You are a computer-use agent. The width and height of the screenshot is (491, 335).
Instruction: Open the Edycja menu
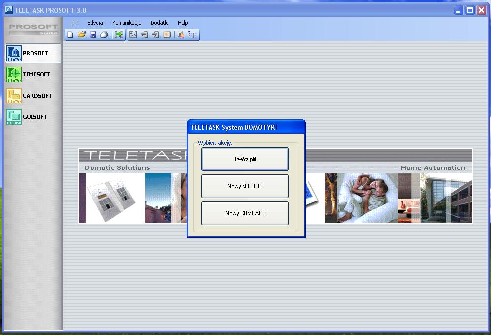pos(95,23)
